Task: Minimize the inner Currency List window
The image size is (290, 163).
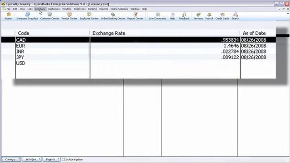Action: 280,9
